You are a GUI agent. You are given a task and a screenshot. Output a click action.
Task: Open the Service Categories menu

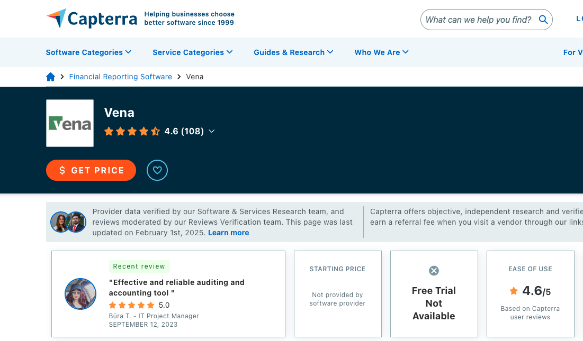click(192, 52)
